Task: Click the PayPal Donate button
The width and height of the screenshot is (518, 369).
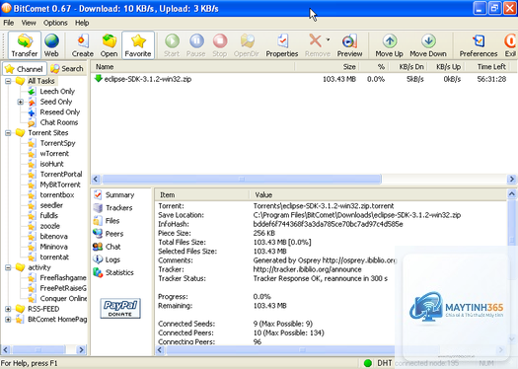Action: (x=120, y=308)
